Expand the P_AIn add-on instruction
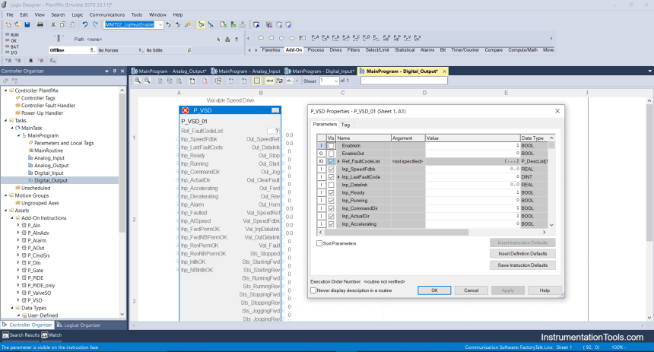This screenshot has width=654, height=352. (18, 225)
